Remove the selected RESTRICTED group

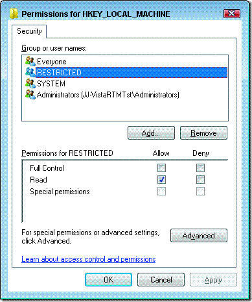(x=203, y=133)
